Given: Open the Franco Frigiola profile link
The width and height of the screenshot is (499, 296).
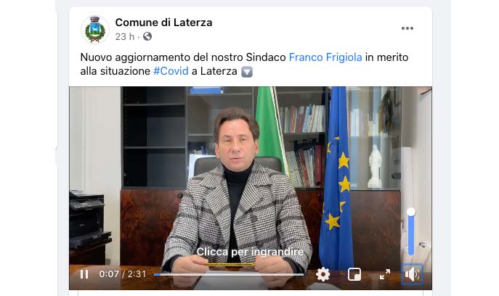Looking at the screenshot, I should [x=325, y=57].
